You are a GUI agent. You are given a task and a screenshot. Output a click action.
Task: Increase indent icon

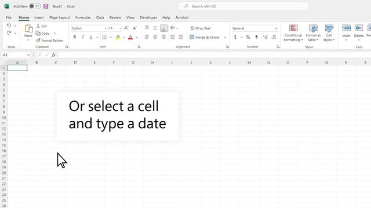(181, 37)
